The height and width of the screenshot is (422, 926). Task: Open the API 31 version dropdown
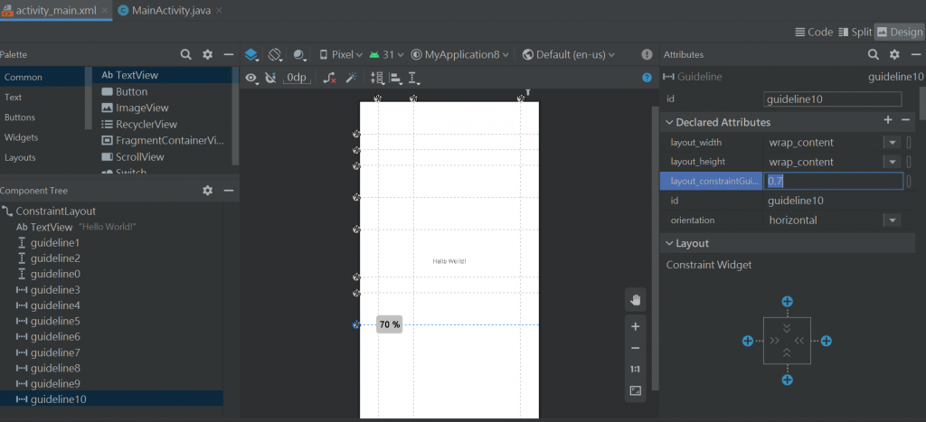(x=386, y=55)
